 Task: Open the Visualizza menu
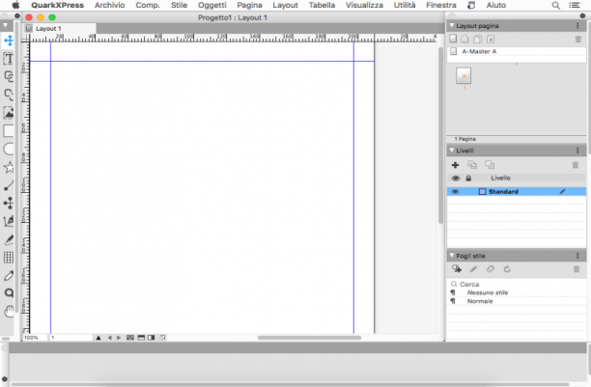point(364,5)
